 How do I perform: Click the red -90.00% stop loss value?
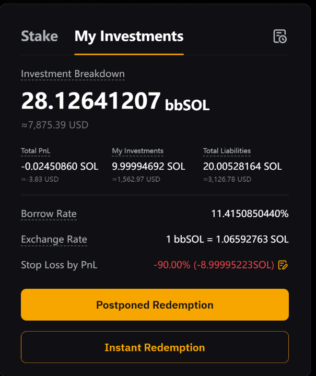pos(214,265)
